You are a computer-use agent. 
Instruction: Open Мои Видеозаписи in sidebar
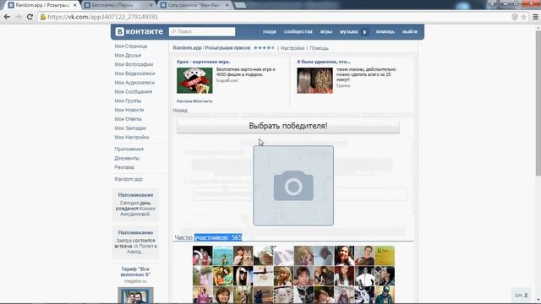(x=134, y=73)
